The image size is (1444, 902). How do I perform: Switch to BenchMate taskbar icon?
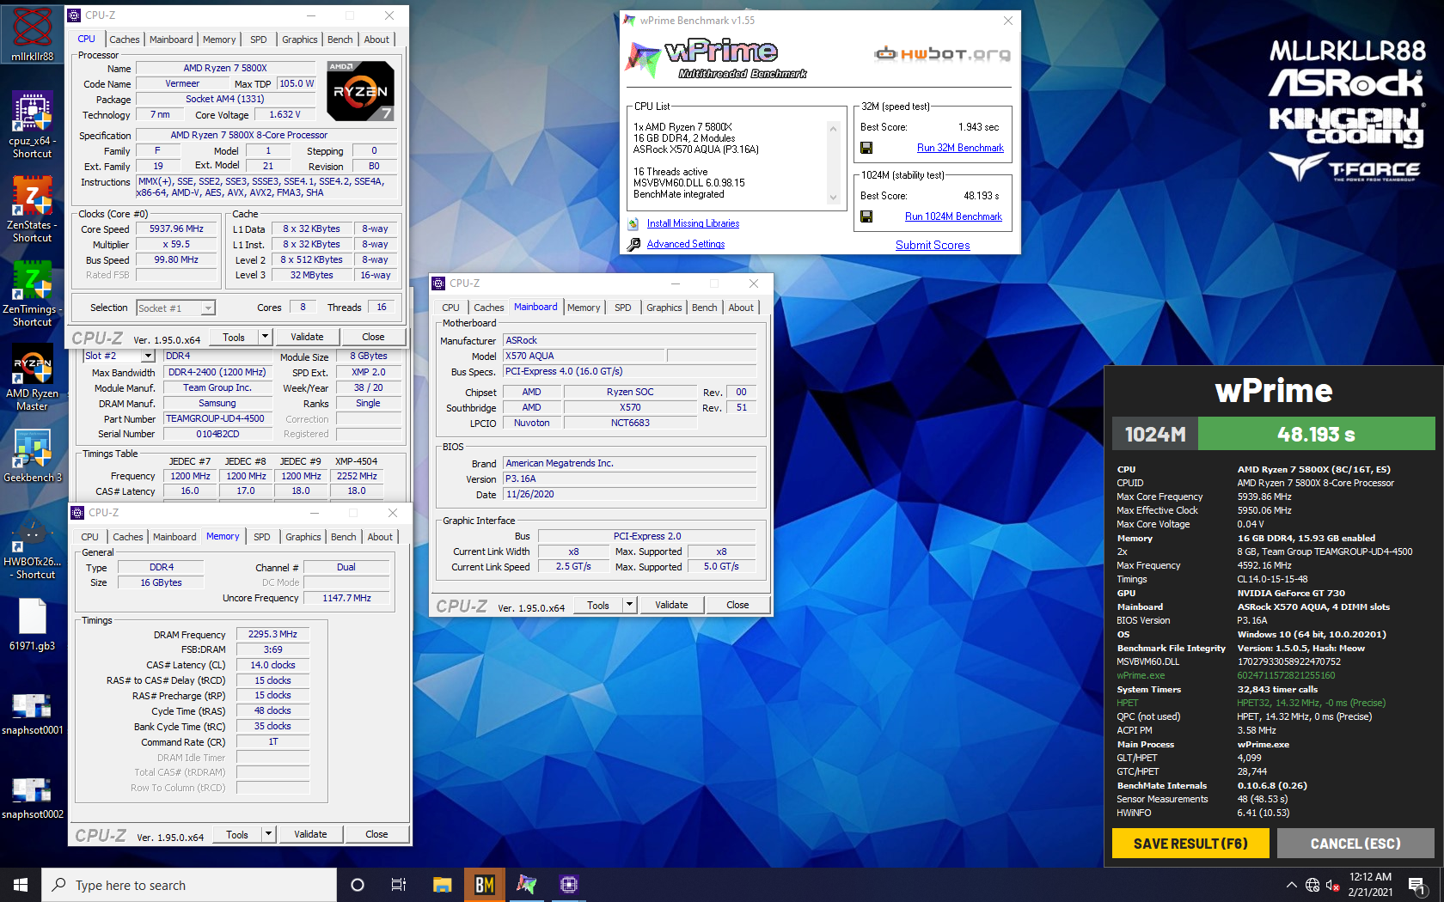[x=485, y=885]
